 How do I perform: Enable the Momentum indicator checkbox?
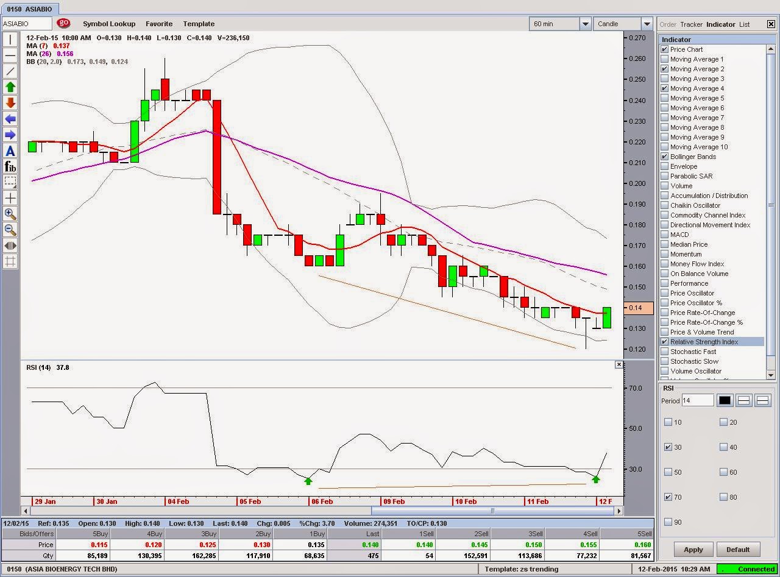tap(665, 254)
